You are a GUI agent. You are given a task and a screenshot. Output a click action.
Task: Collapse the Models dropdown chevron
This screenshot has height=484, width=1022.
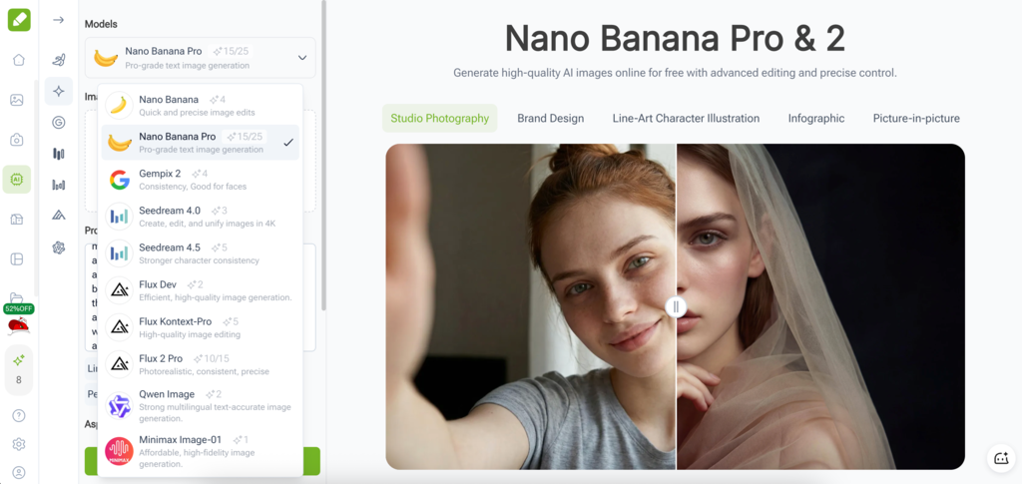tap(302, 57)
